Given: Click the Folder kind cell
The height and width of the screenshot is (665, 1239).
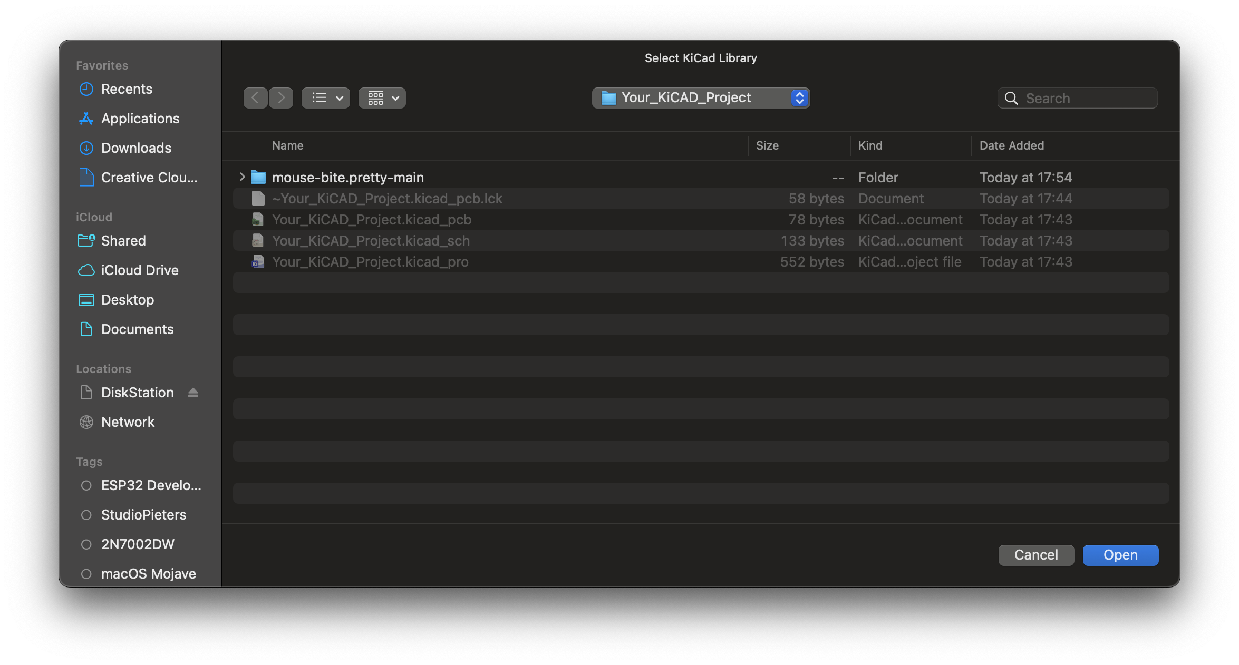Looking at the screenshot, I should click(x=878, y=178).
